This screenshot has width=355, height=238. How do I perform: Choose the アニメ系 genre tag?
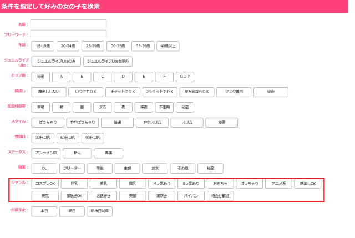(x=278, y=183)
